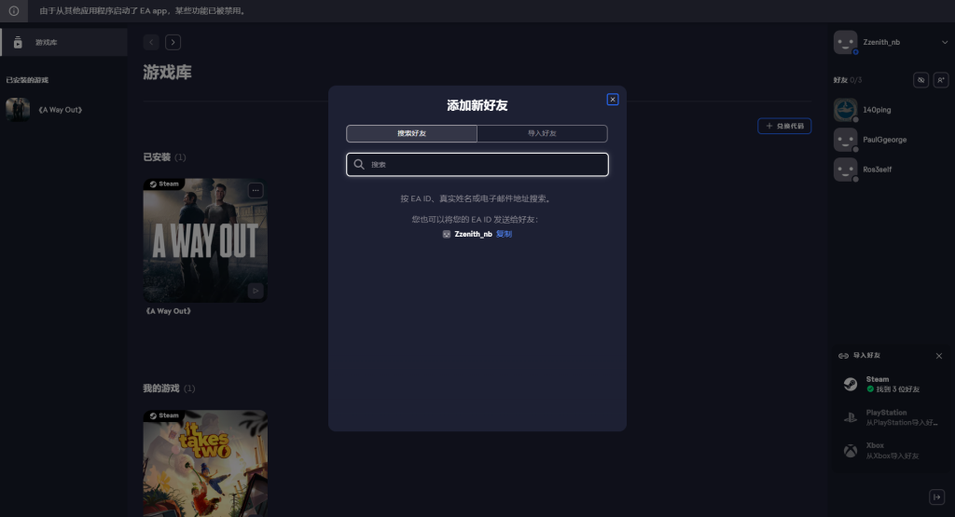Open the A Way Out three-dot menu
Screen dimensions: 955x517
256,190
